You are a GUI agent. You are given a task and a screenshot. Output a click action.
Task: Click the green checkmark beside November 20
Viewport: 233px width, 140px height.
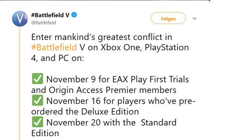point(38,122)
